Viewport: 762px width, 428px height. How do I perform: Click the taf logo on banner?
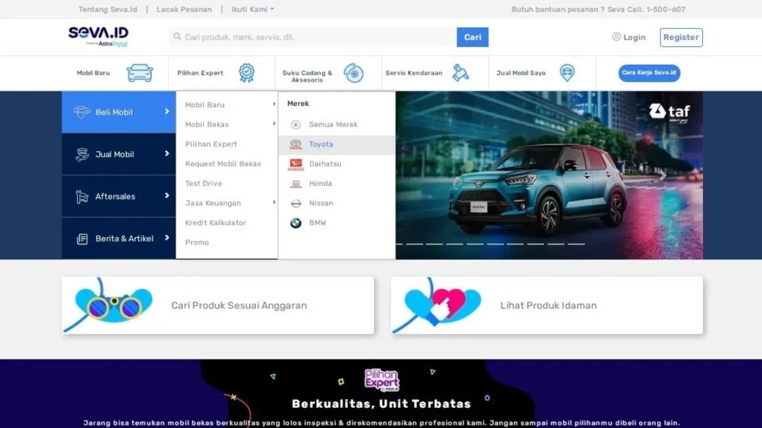[669, 112]
